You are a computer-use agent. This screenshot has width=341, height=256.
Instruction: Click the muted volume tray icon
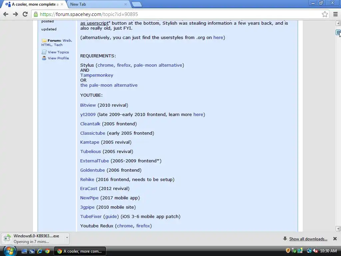(x=315, y=251)
